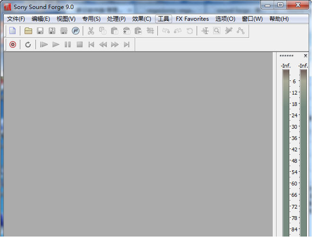Click the Stop transport button
Viewport: 312px width, 246px height.
(79, 44)
